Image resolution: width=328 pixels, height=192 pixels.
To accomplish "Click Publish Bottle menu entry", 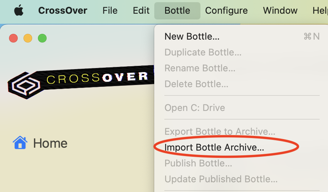I will pos(198,163).
